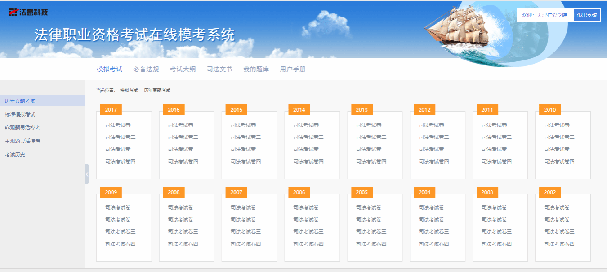Click the orange 2013 year label
The image size is (607, 272).
[x=362, y=110]
